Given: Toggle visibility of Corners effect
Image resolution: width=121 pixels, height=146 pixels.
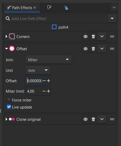Looking at the screenshot, I should pos(86,36).
